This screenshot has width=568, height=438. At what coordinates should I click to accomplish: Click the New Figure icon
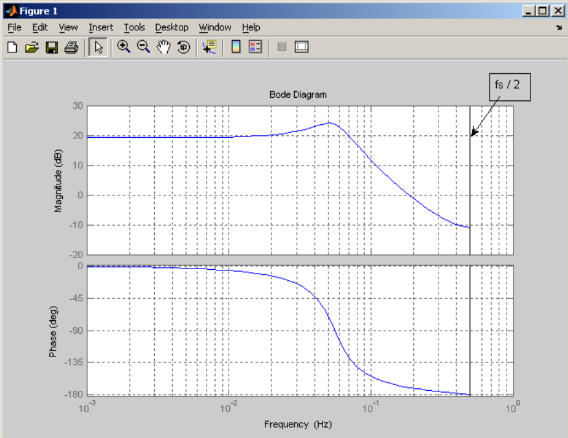(x=12, y=47)
